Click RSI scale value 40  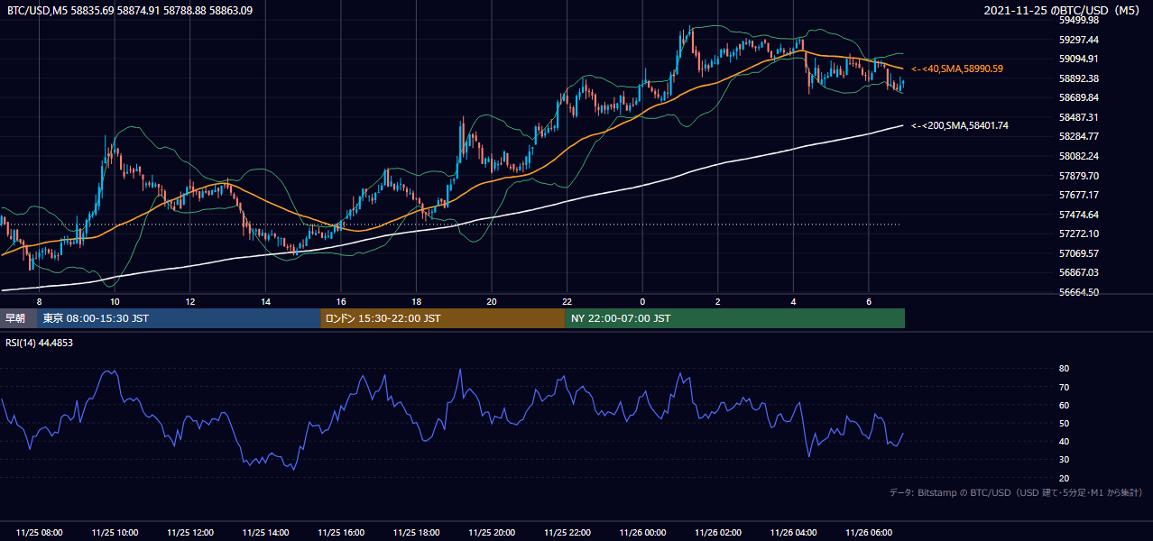[x=1064, y=441]
